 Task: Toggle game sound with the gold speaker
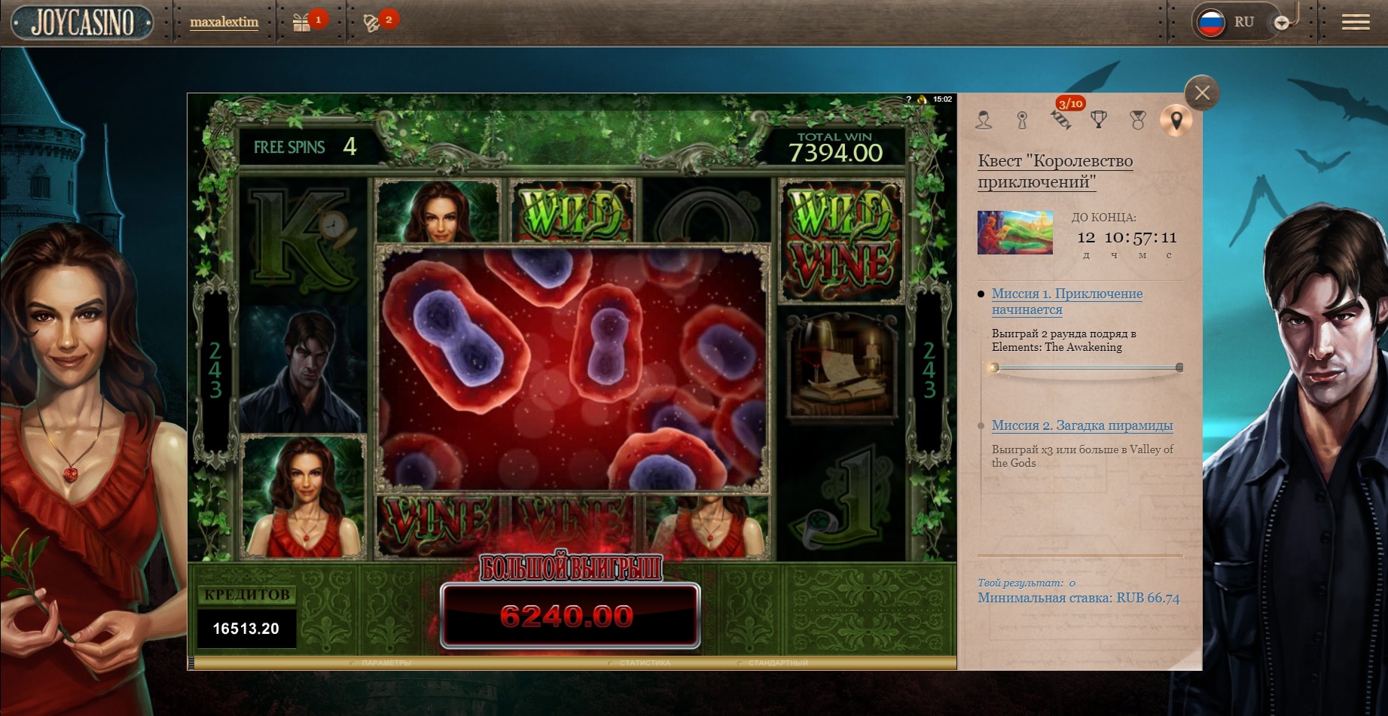click(921, 99)
